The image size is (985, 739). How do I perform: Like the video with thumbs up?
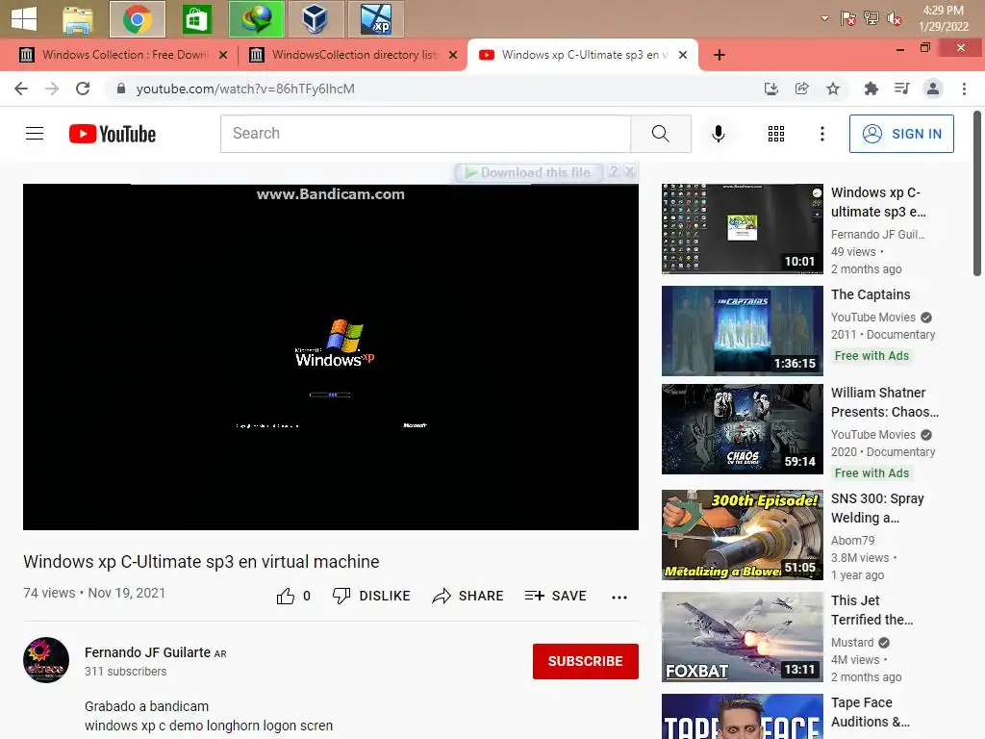pyautogui.click(x=286, y=596)
